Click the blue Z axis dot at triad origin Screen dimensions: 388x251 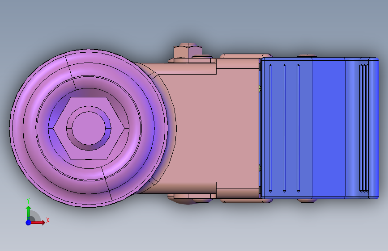(29, 222)
